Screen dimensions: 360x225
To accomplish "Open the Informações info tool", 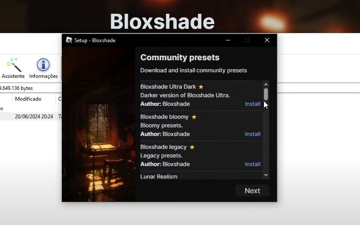I will pyautogui.click(x=43, y=68).
